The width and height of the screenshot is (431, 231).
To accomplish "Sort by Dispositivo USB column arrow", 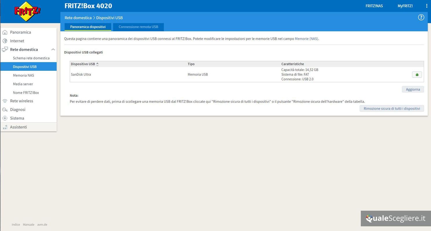I will coord(97,64).
